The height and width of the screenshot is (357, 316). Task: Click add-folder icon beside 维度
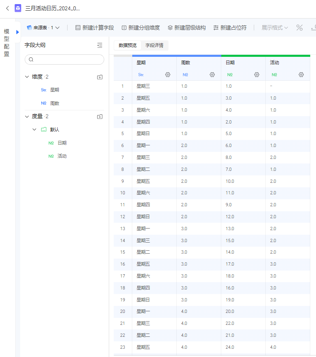pos(100,77)
